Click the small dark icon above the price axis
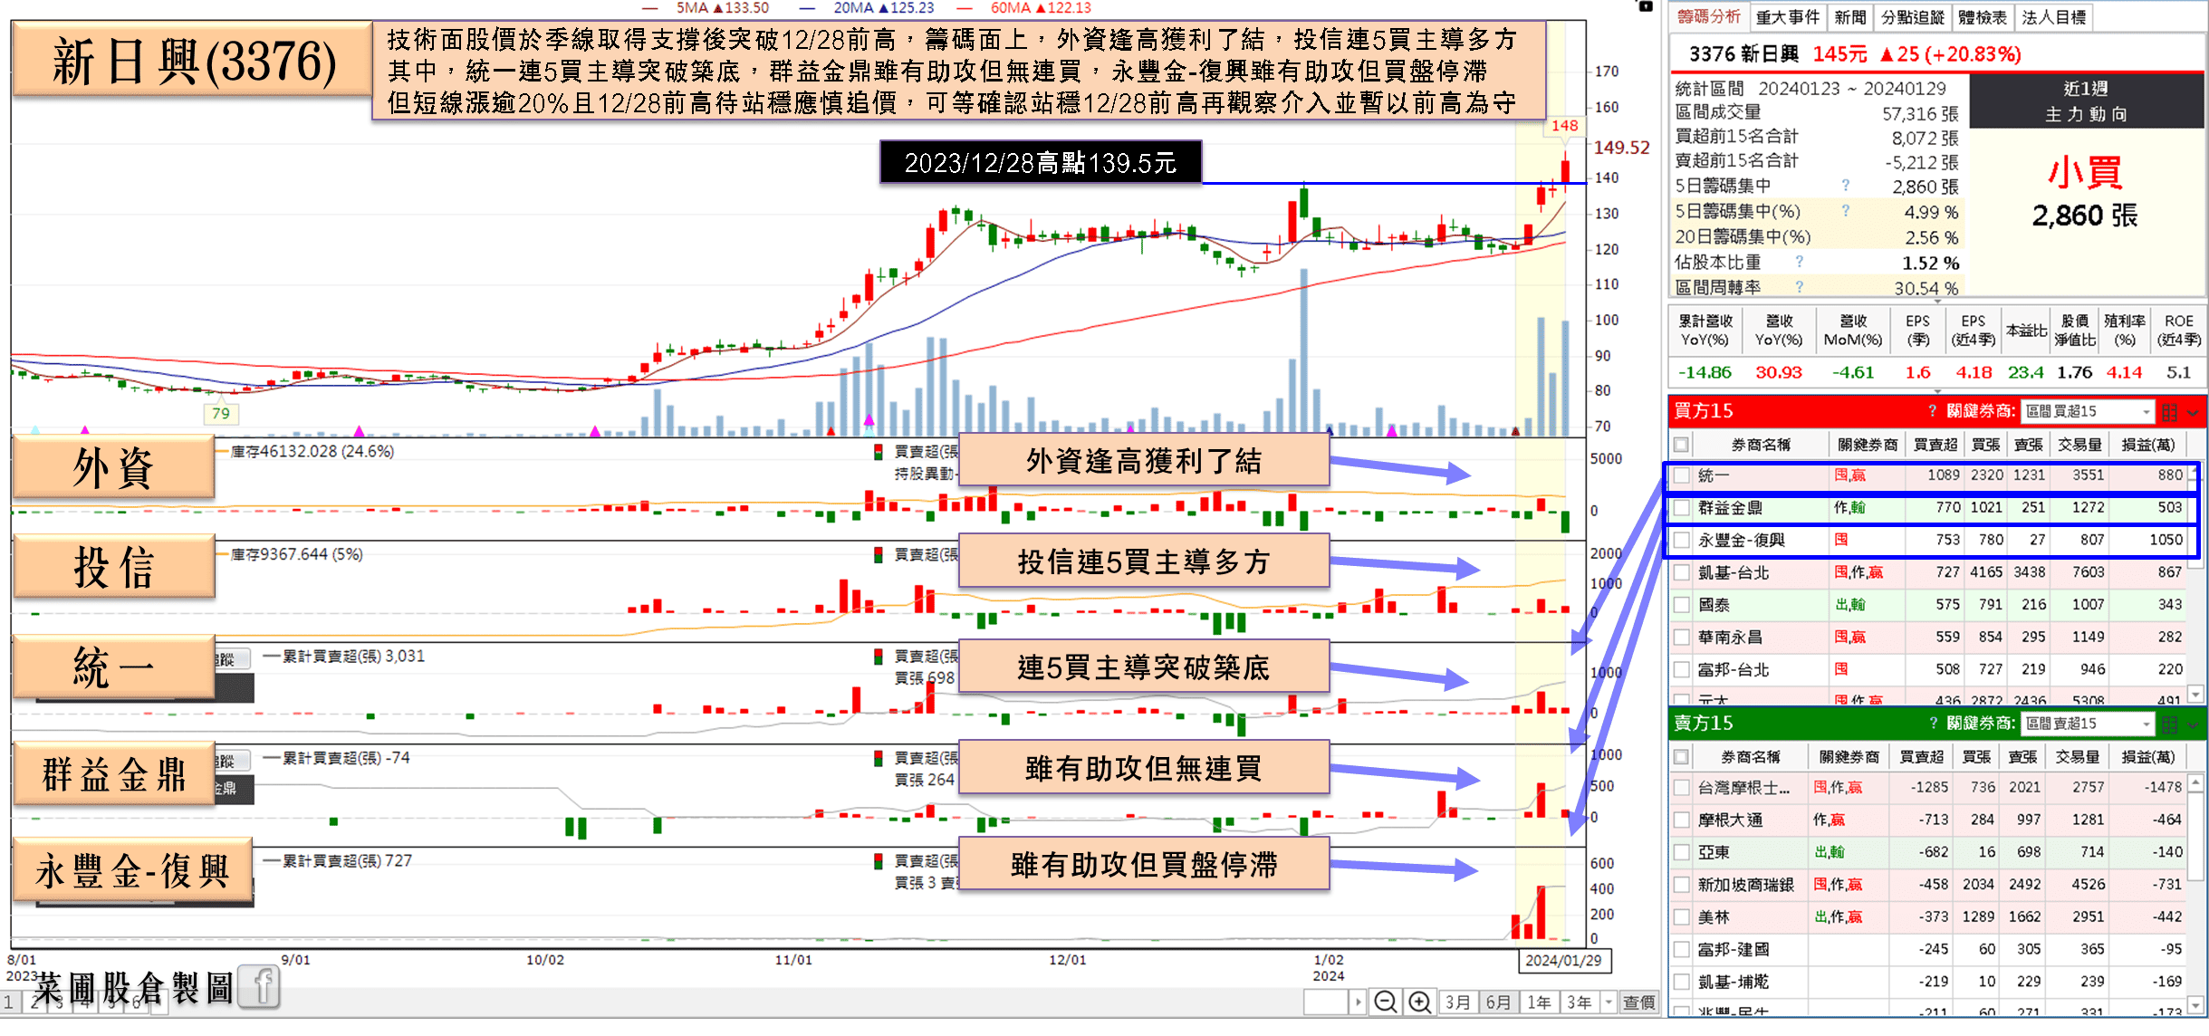The height and width of the screenshot is (1036, 2209). coord(1646,6)
